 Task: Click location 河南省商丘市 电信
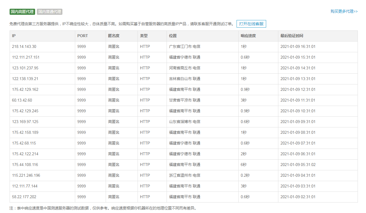pyautogui.click(x=185, y=68)
